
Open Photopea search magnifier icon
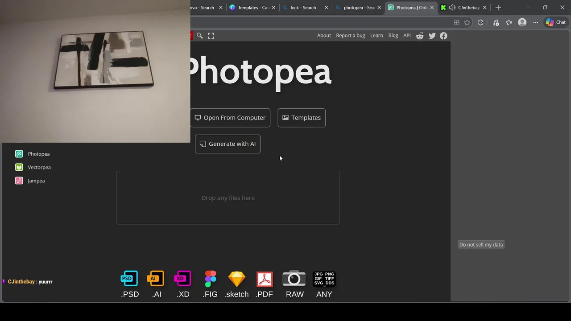click(200, 36)
